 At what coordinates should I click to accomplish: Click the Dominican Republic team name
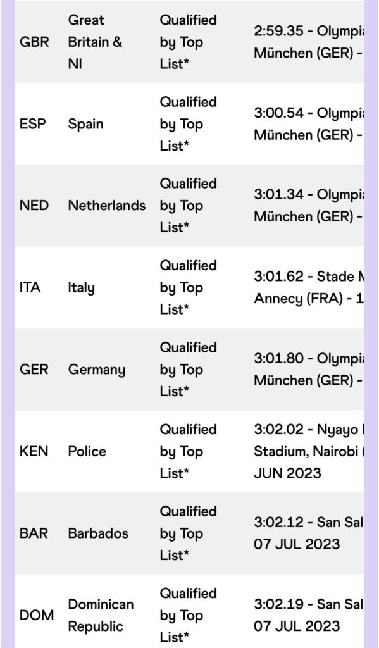101,615
